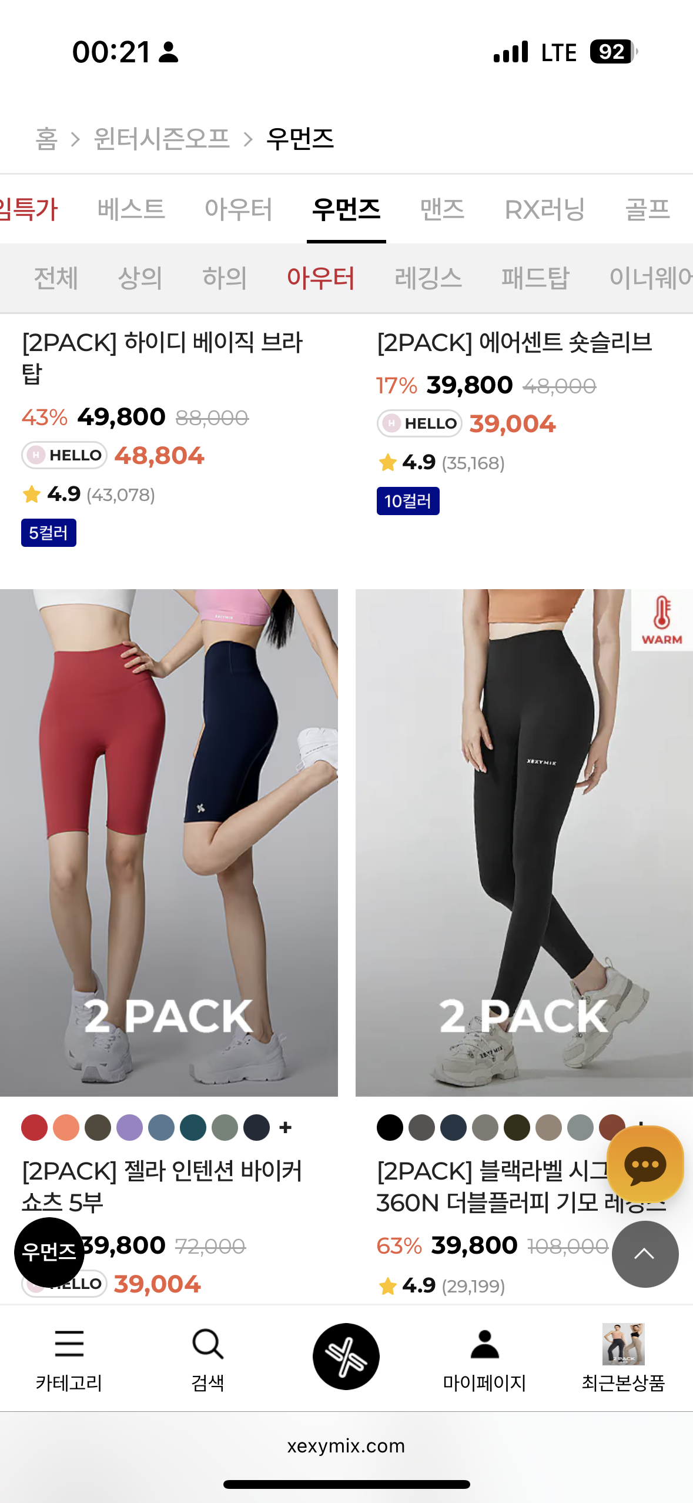Tap the XEXYMIX home logo button
This screenshot has width=693, height=1503.
[x=346, y=1357]
